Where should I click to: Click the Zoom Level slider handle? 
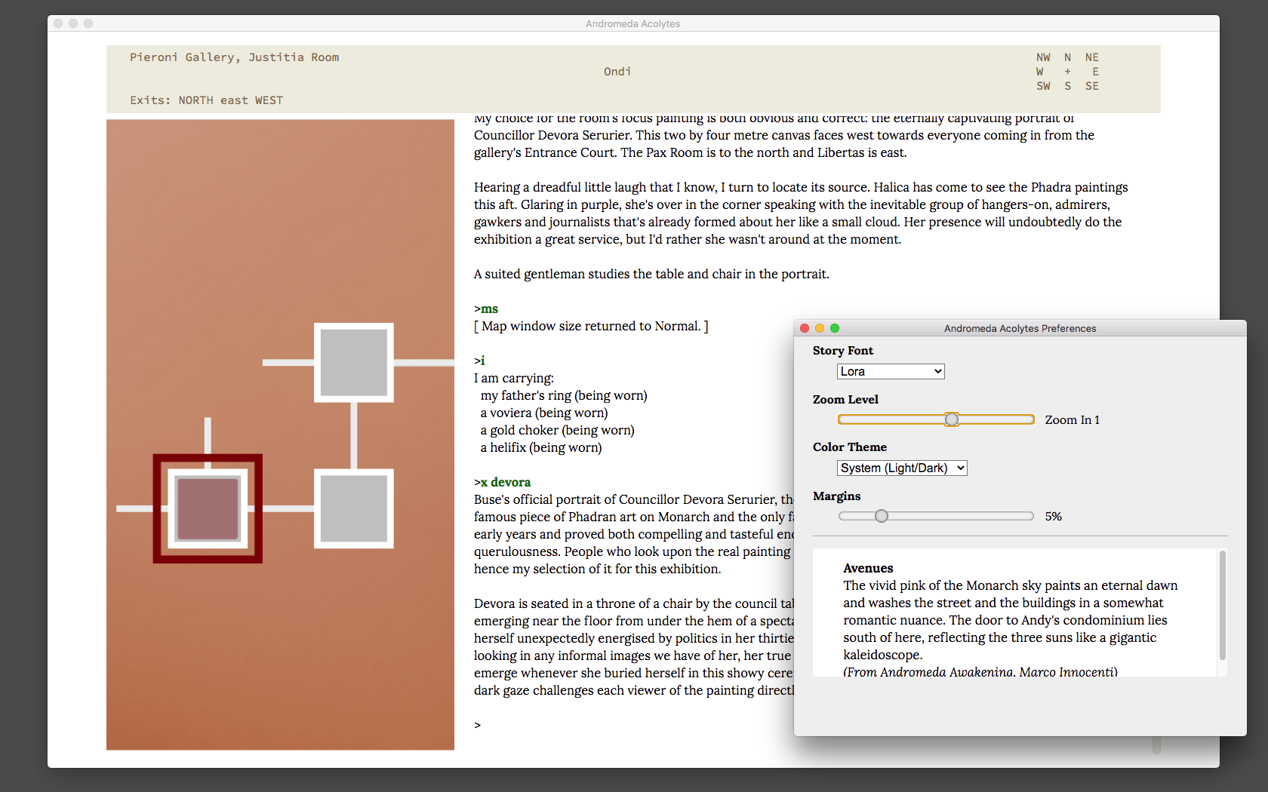click(952, 419)
